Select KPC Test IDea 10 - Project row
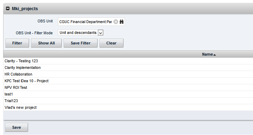Screen dimensions: 253x135 point(128,81)
